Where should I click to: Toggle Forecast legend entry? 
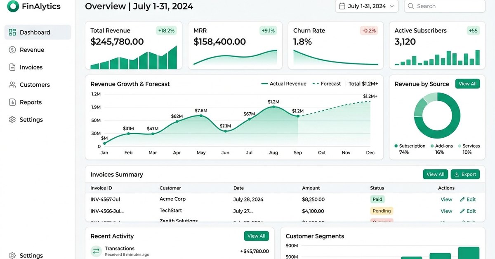coord(327,84)
